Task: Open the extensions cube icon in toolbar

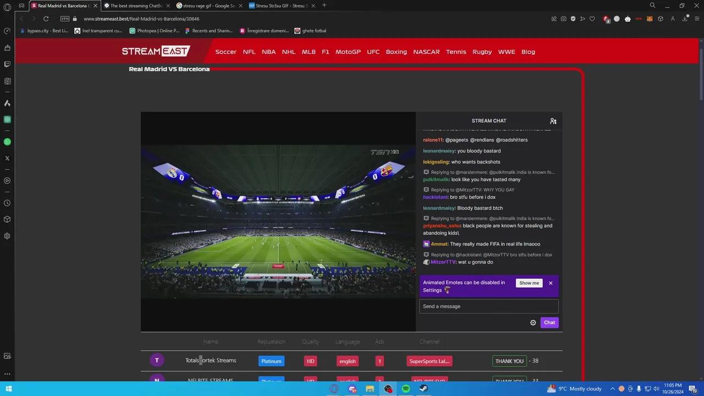Action: 660,19
